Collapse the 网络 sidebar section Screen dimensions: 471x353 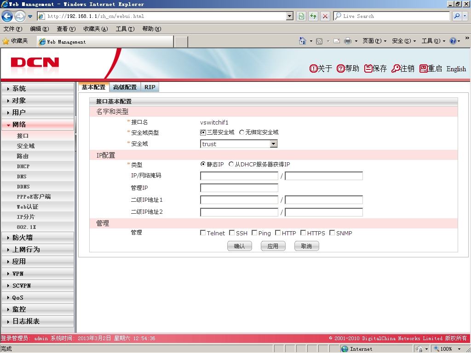click(38, 125)
